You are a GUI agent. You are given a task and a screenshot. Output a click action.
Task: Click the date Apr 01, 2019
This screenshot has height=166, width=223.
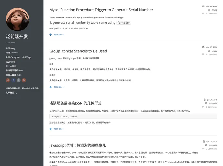pos(212,141)
